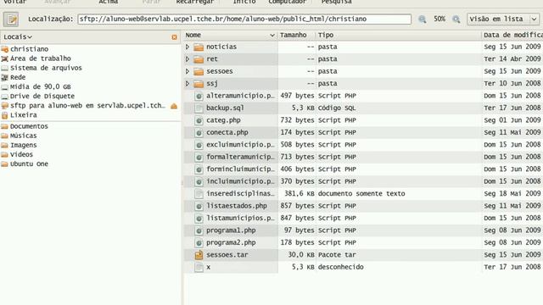Click the 50% zoom level label
The width and height of the screenshot is (543, 305).
coord(439,19)
